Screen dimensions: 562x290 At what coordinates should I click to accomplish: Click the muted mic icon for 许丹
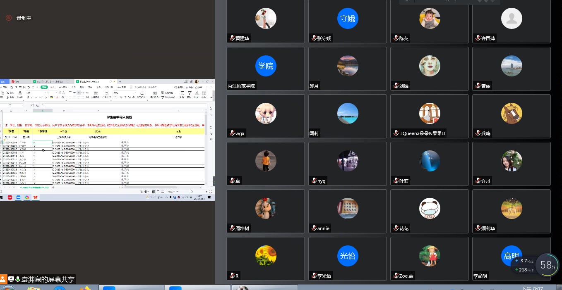coord(478,181)
